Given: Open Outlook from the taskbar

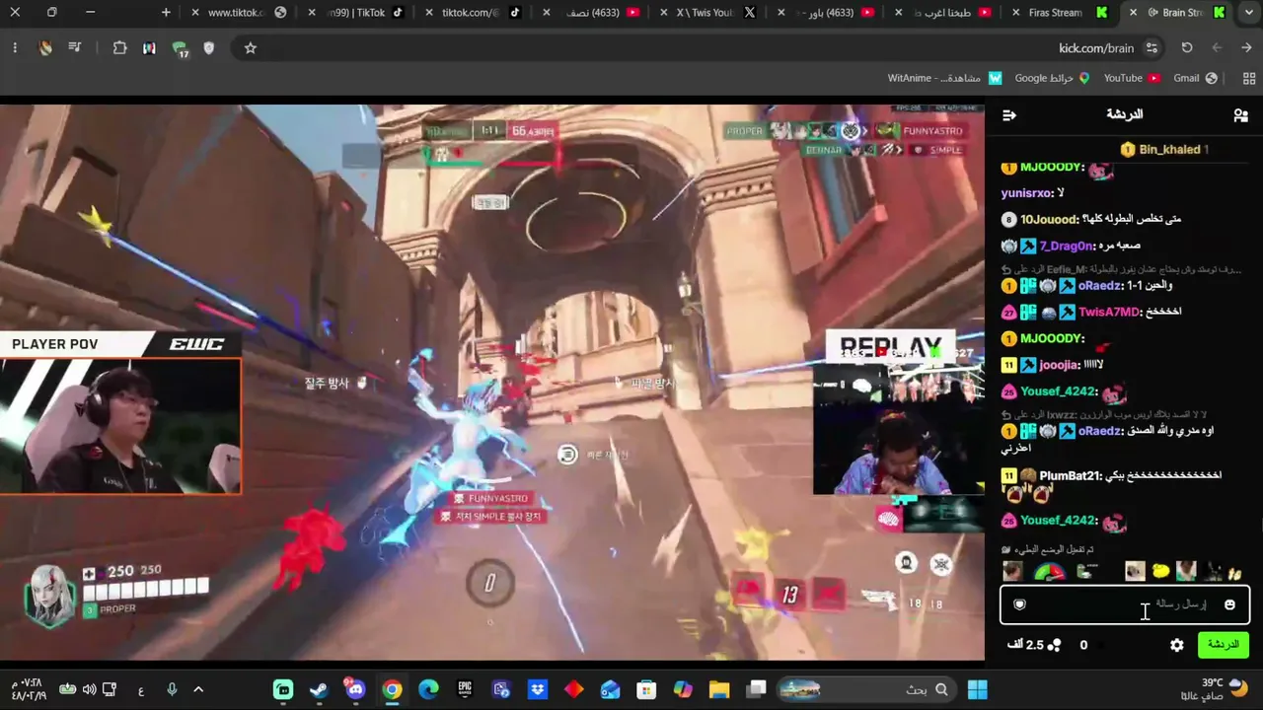Looking at the screenshot, I should click(x=610, y=689).
